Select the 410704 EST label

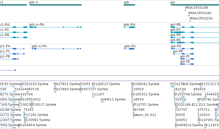[x=27, y=94]
